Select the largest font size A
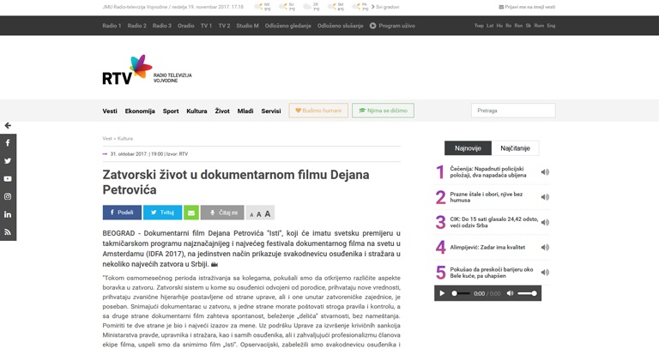The image size is (659, 348). click(x=268, y=213)
